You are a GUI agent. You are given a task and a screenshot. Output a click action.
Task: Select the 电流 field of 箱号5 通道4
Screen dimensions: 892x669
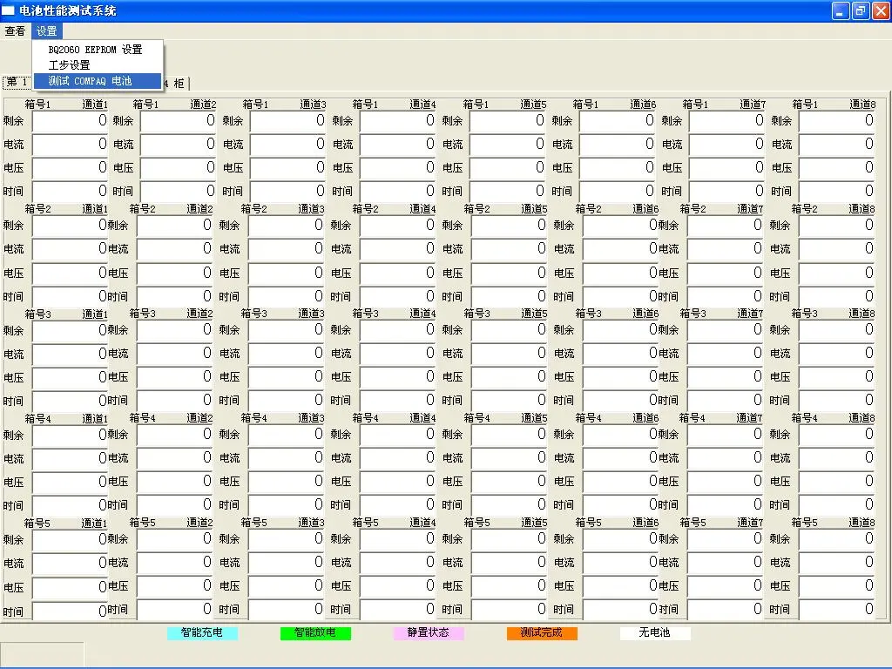pos(397,563)
